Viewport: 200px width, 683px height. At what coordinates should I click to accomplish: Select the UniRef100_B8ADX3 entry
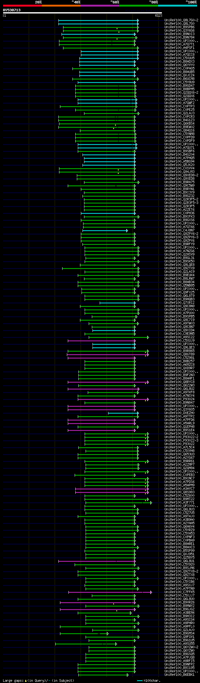tap(179, 61)
